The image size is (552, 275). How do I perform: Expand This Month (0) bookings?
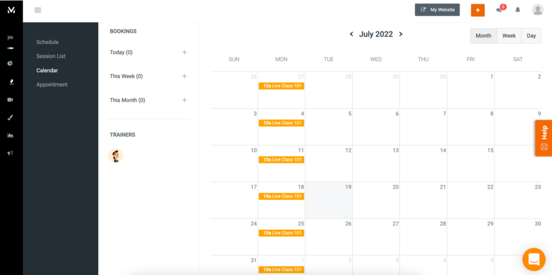click(184, 100)
